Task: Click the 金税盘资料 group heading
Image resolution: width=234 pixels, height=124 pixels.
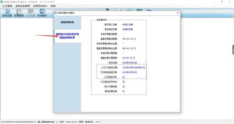Action: (101, 20)
